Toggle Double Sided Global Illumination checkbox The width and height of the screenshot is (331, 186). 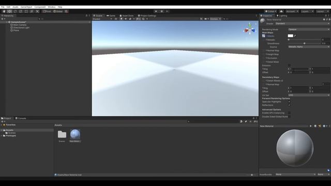[x=289, y=117]
